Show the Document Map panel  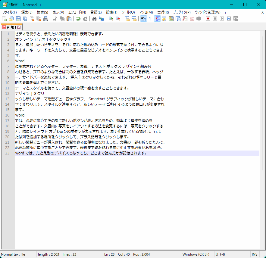pyautogui.click(x=171, y=19)
